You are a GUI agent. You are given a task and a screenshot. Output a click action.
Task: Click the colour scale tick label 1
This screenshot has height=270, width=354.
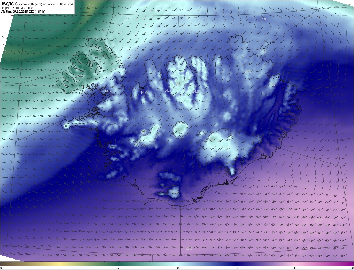[59, 268]
